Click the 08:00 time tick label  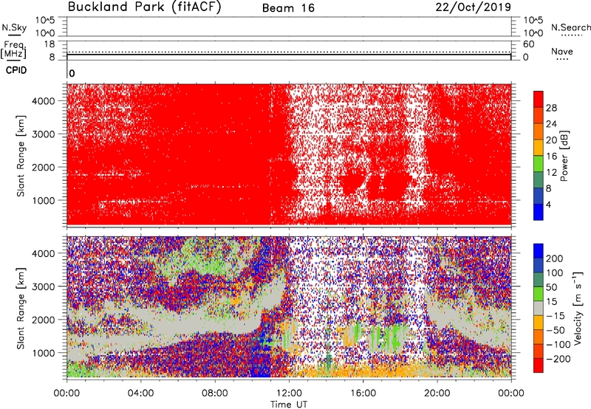(215, 393)
